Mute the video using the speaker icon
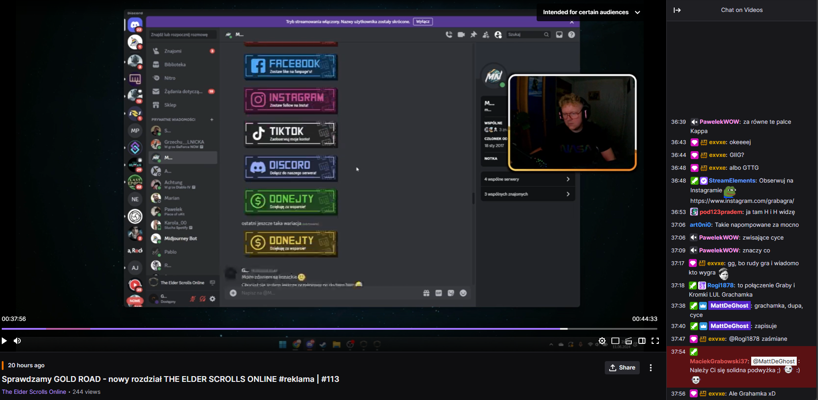 click(x=17, y=341)
